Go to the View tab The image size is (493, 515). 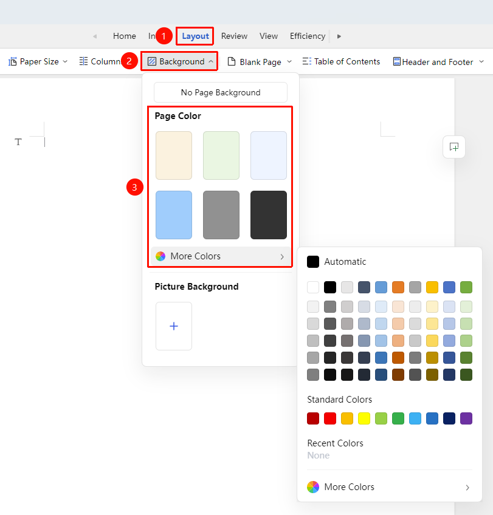point(269,36)
